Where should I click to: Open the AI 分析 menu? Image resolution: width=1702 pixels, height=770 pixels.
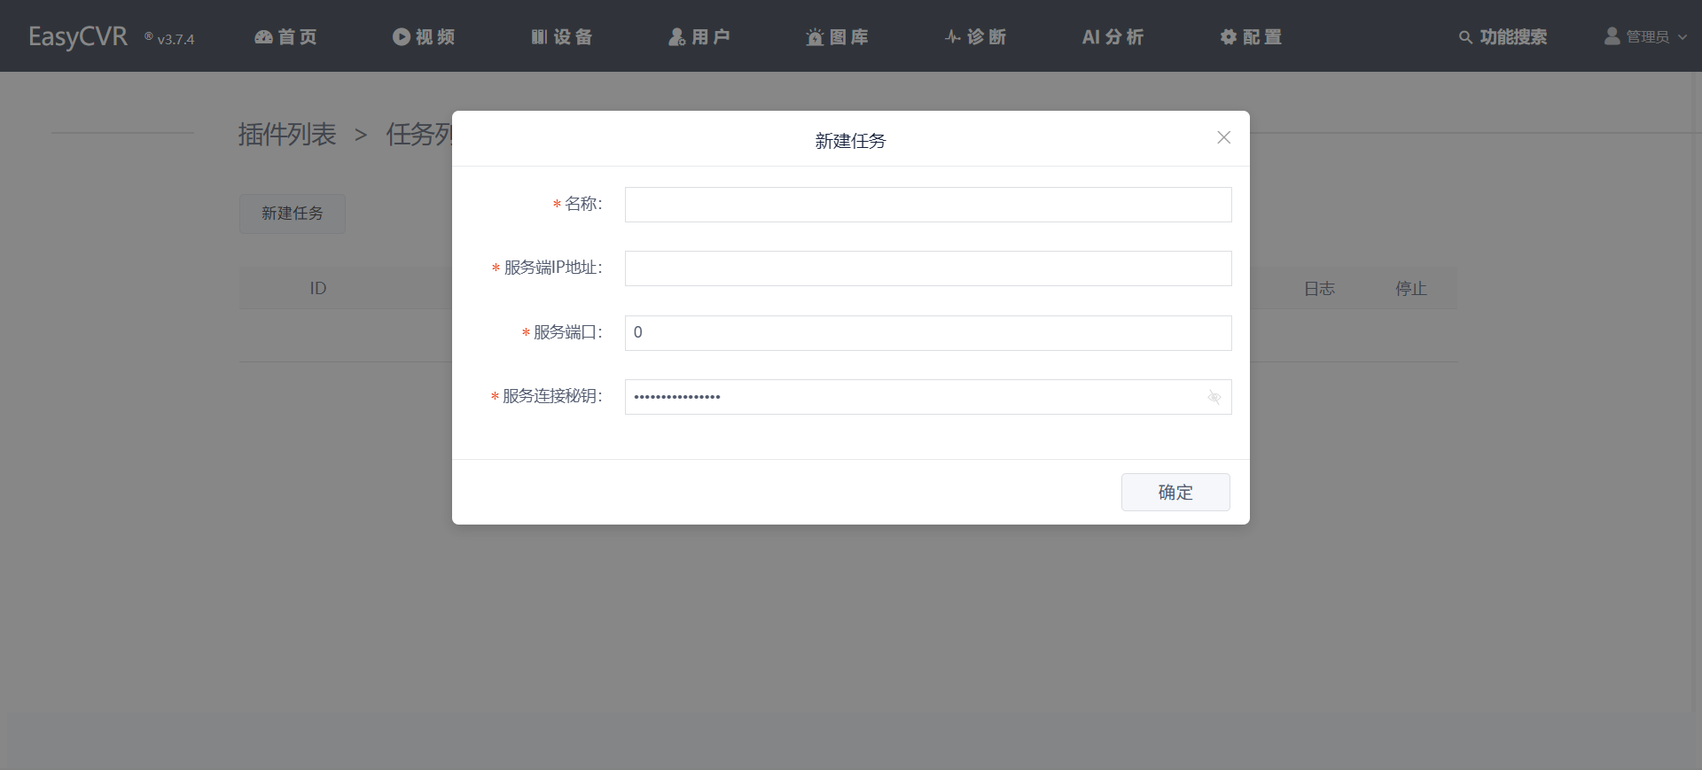tap(1113, 37)
